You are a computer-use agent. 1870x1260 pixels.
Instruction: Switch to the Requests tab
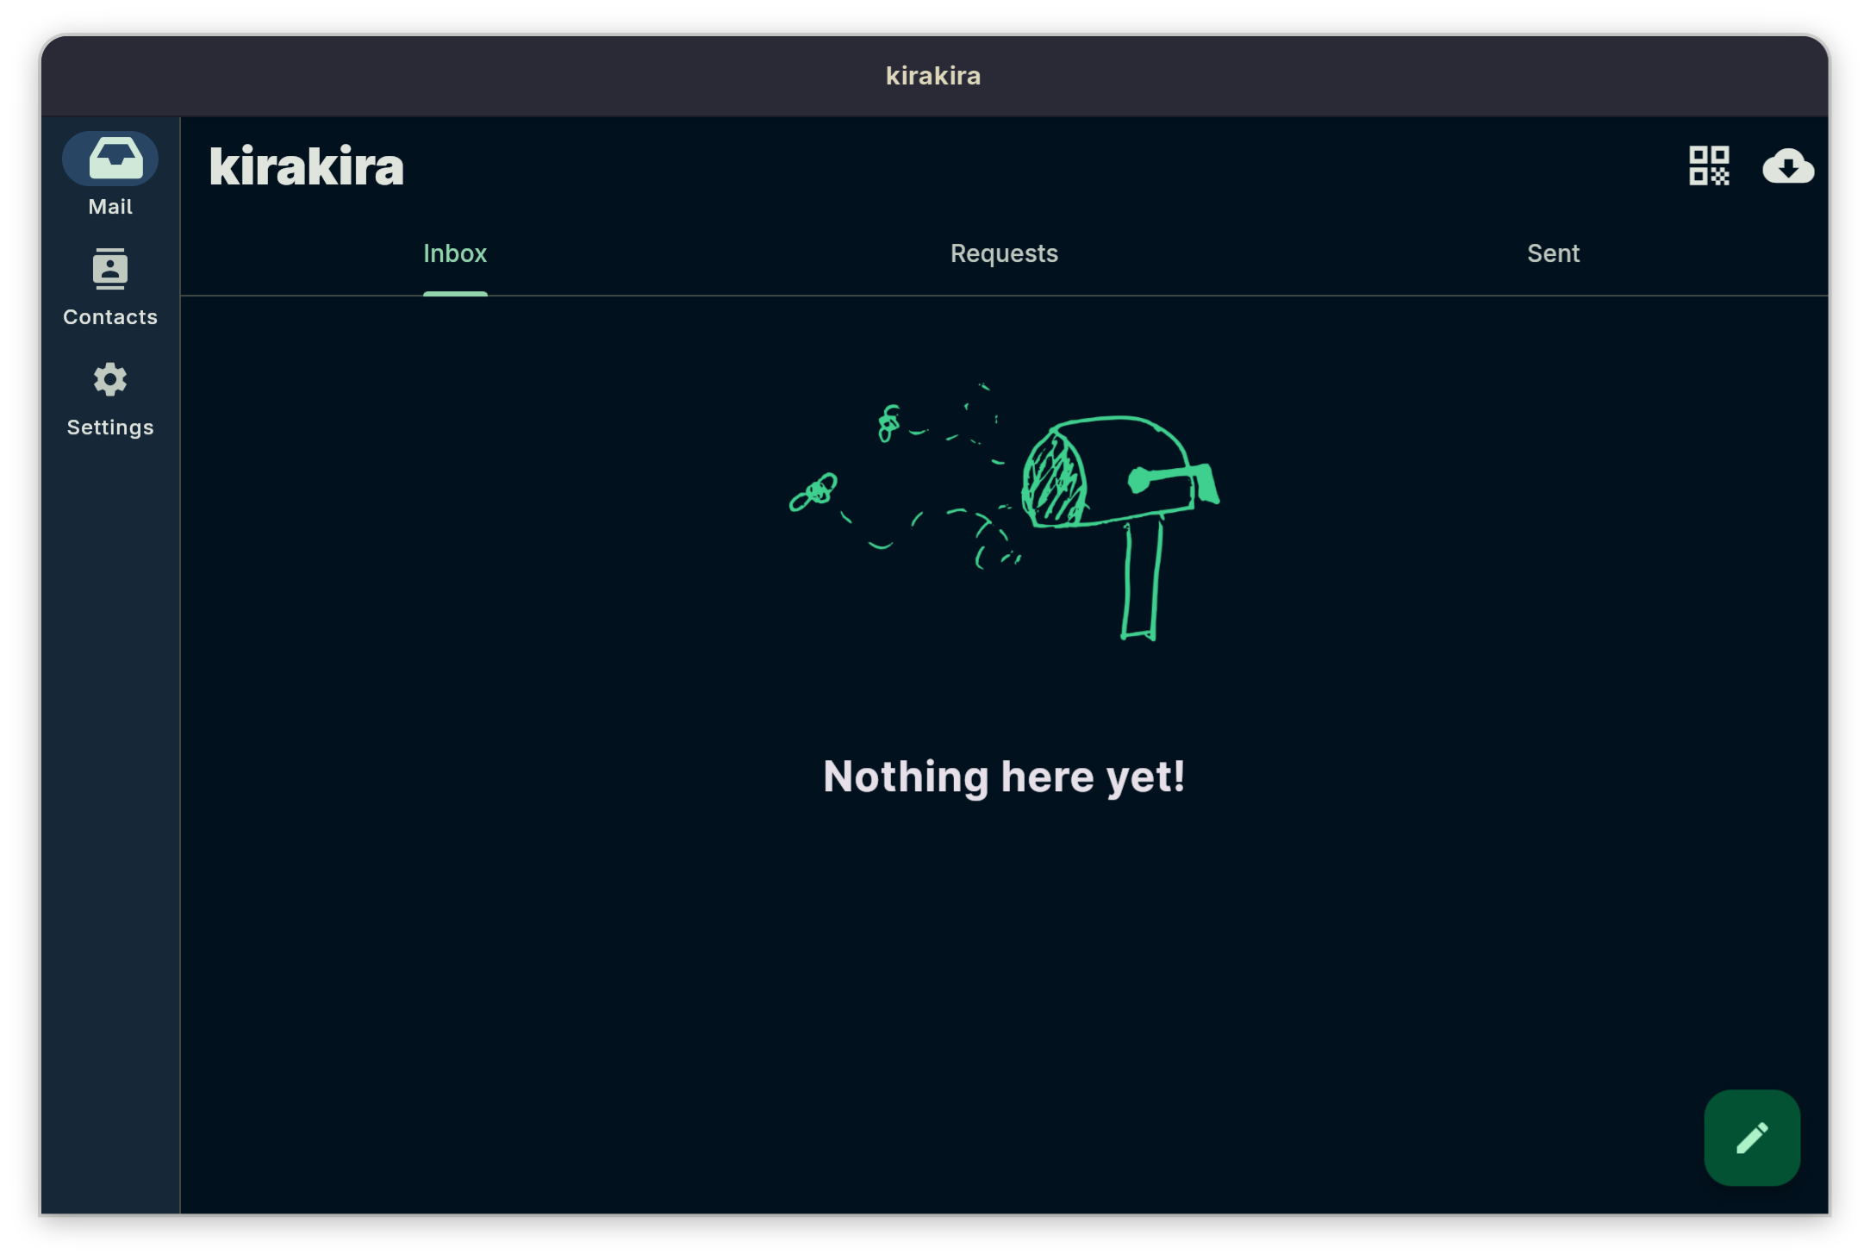click(x=1004, y=253)
